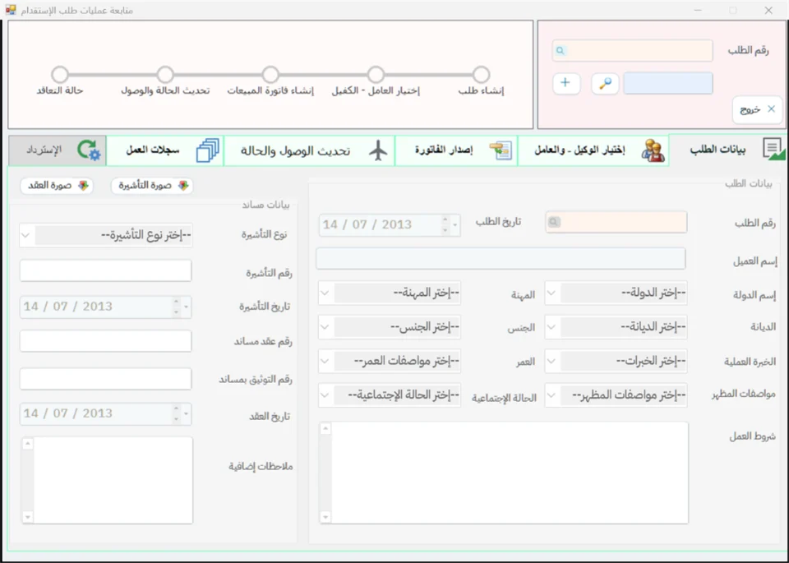Viewport: 789px width, 563px height.
Task: Open the إختر الجنس dropdown
Action: pos(390,328)
